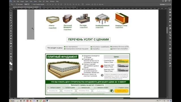
Task: Select the Dodge tool
Action: [x=11, y=43]
